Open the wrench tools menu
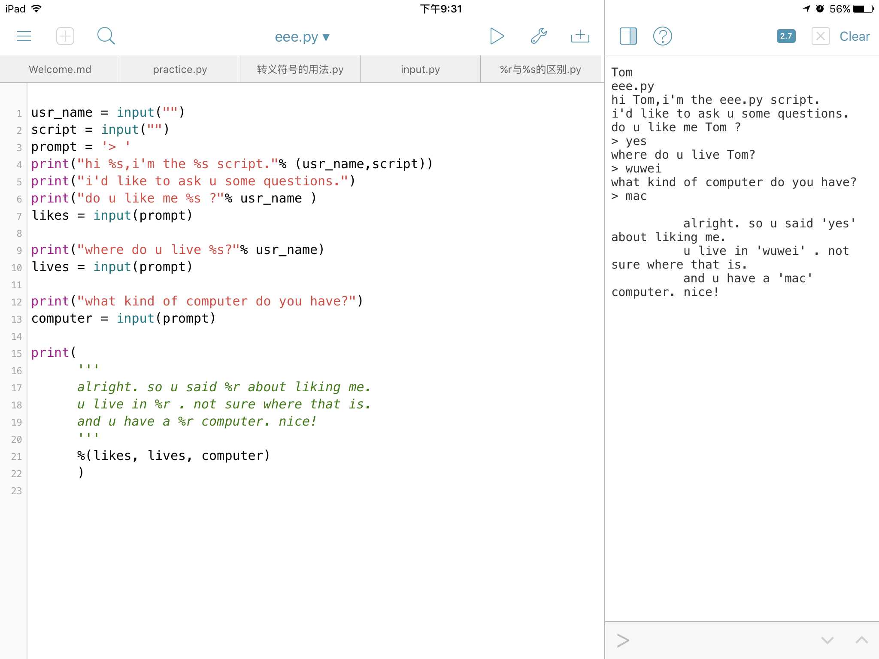The image size is (879, 659). (x=539, y=36)
